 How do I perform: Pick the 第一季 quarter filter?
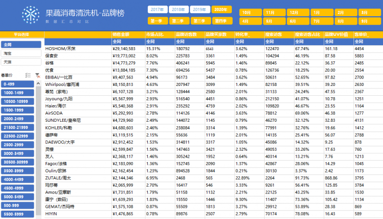(157, 21)
